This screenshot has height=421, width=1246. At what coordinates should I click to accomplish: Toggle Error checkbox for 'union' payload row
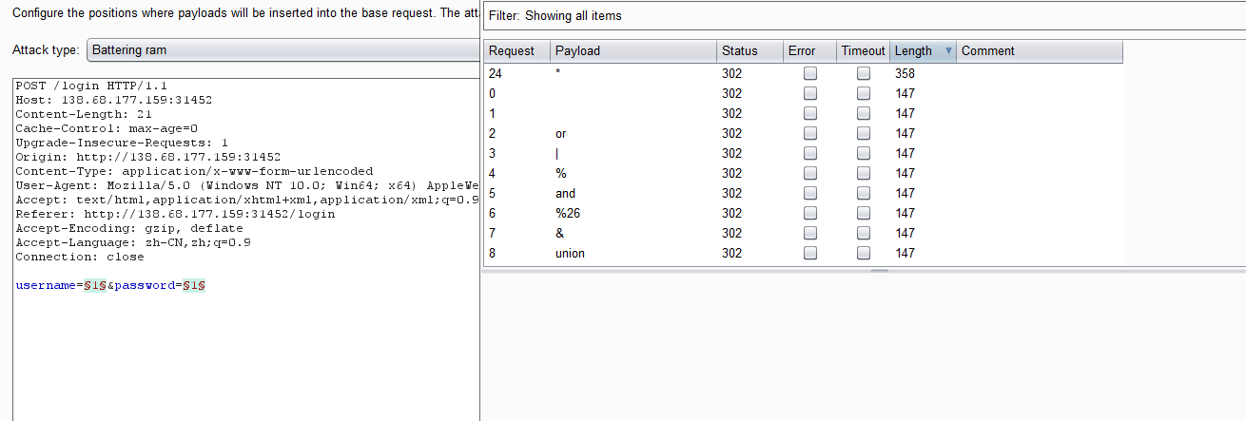click(x=810, y=253)
